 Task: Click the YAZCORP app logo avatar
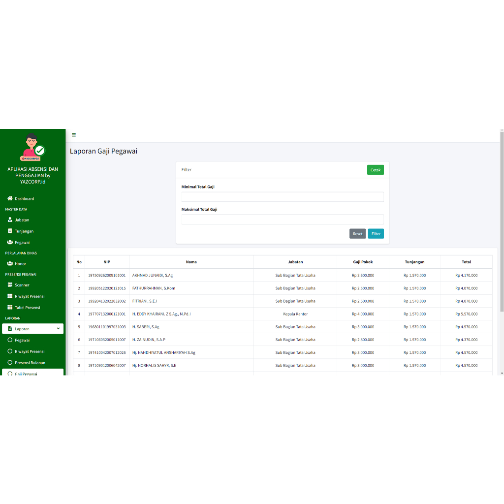point(32,147)
